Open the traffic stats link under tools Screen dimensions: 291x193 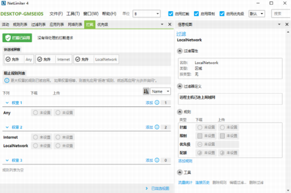pos(185,182)
